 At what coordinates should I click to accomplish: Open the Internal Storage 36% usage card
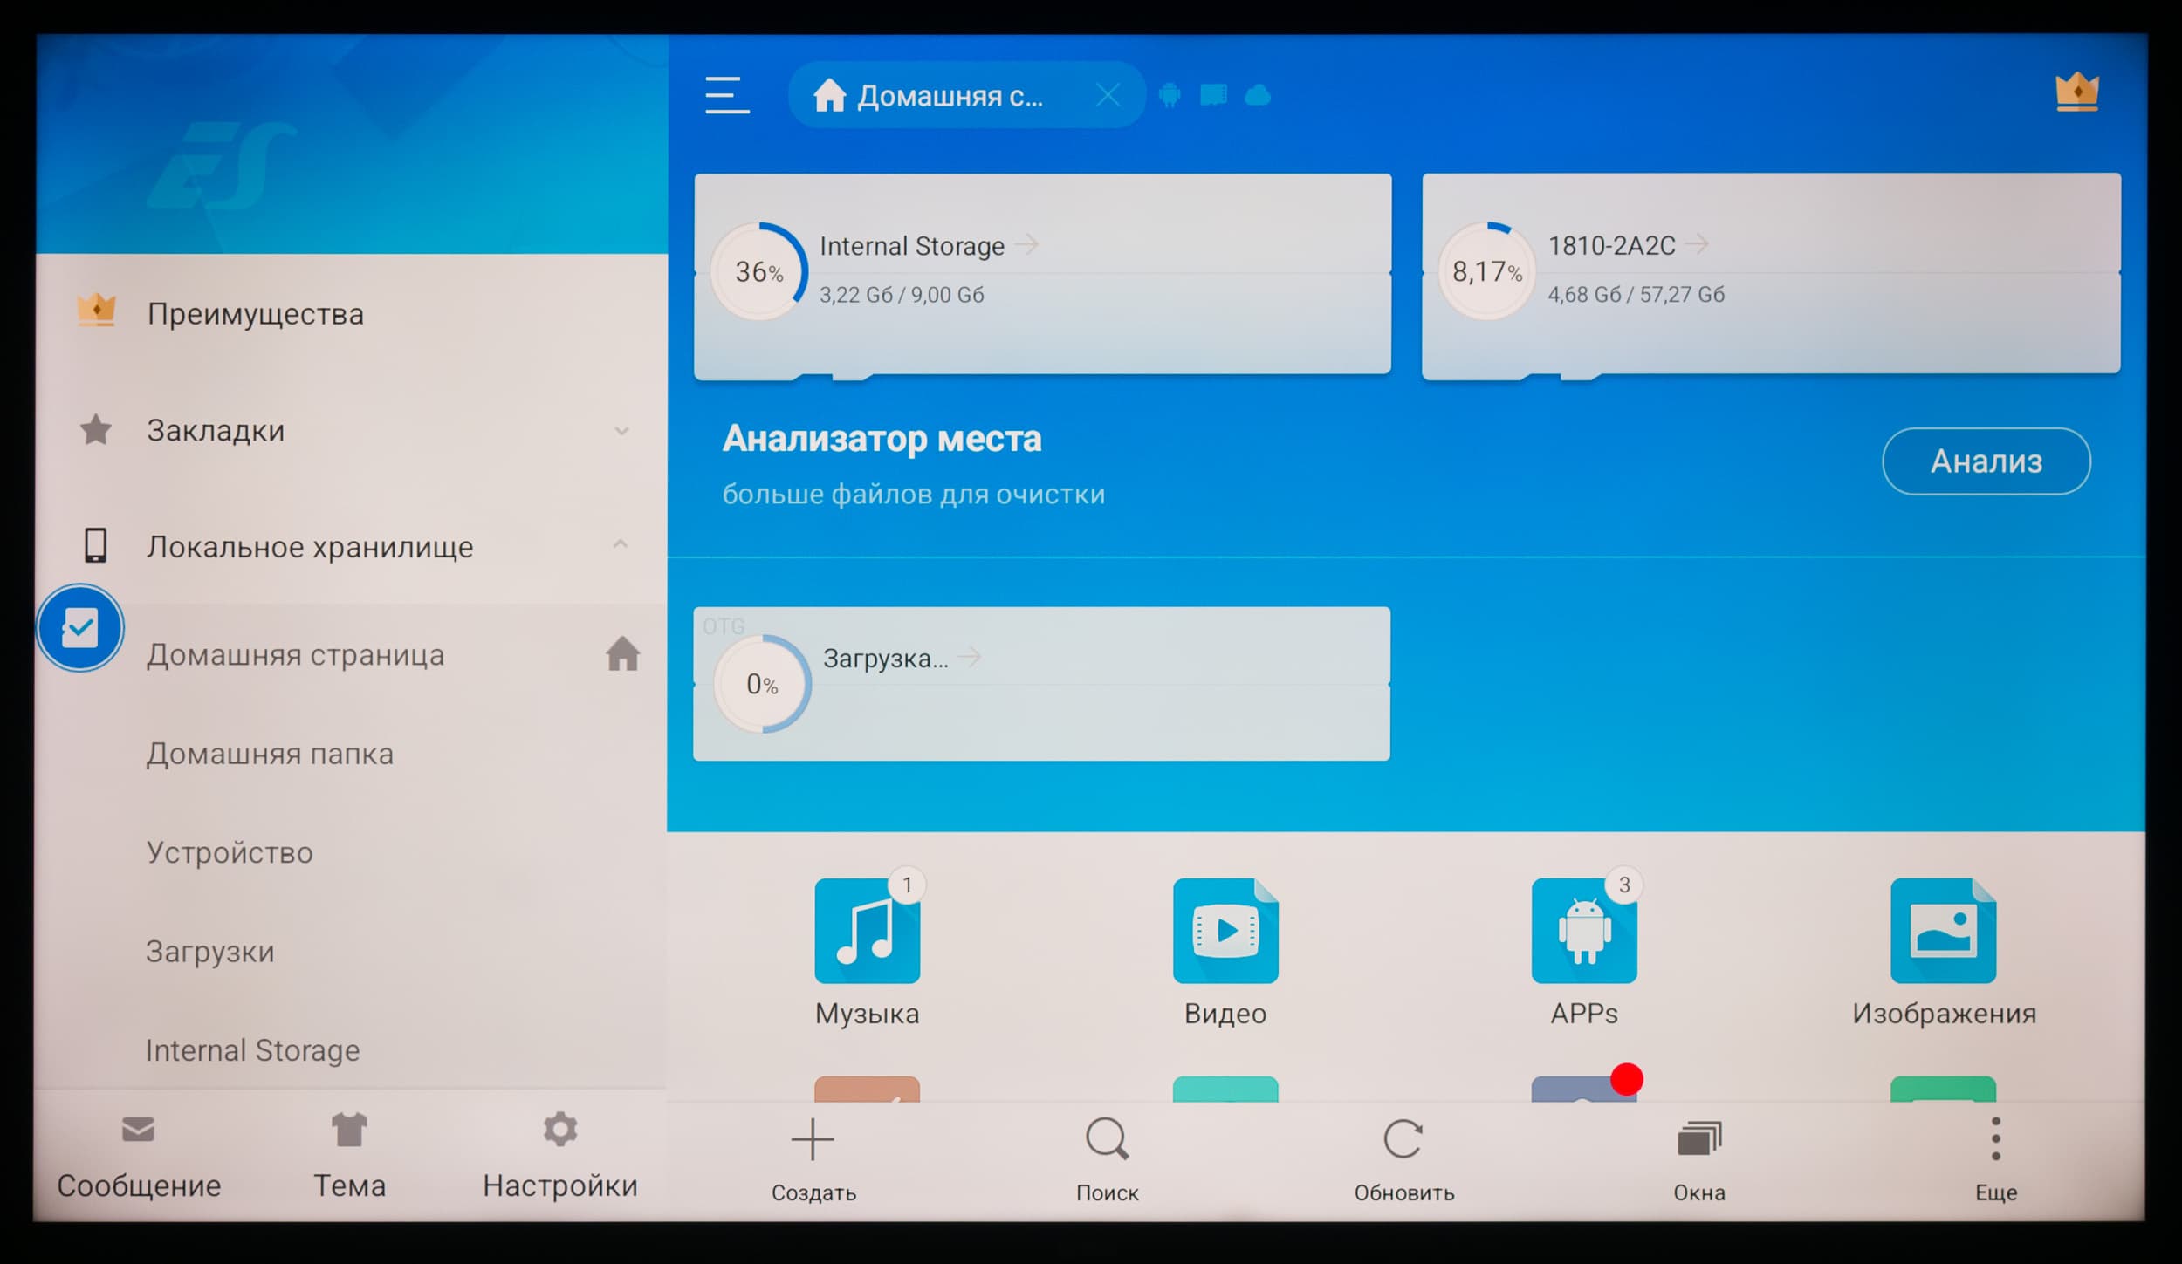point(1042,274)
